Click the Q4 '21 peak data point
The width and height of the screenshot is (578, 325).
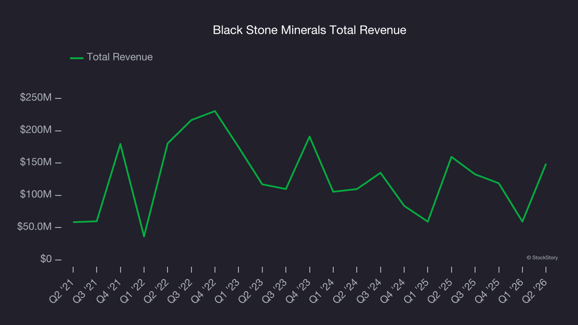pyautogui.click(x=121, y=144)
